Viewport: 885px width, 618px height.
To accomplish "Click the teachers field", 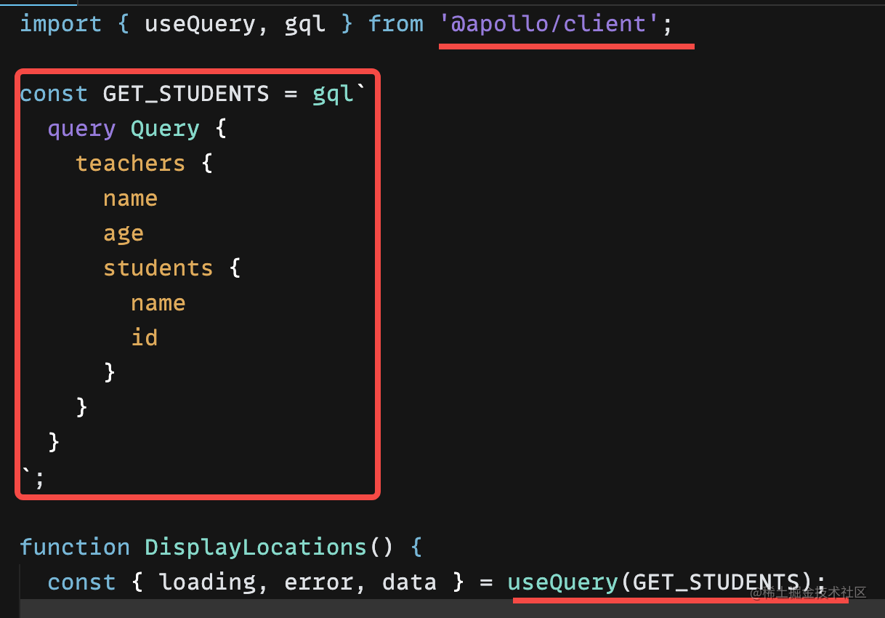I will [x=130, y=164].
